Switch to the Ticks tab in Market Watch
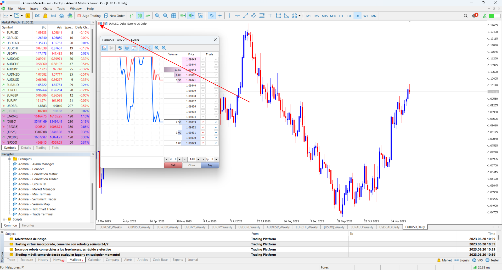The height and width of the screenshot is (270, 502). click(x=55, y=148)
